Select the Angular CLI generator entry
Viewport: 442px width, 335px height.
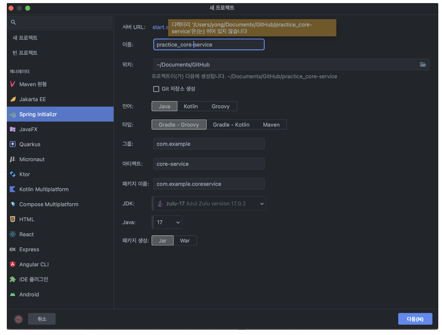[60, 264]
